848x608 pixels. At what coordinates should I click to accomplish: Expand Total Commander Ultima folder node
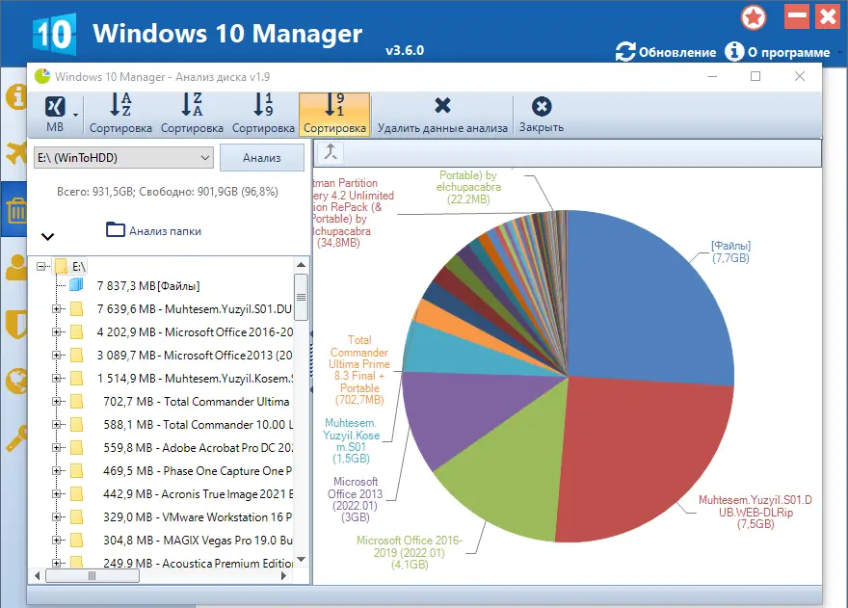(x=56, y=402)
